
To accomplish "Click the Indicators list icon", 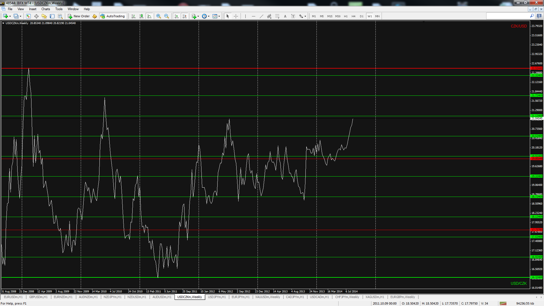I will [x=194, y=16].
